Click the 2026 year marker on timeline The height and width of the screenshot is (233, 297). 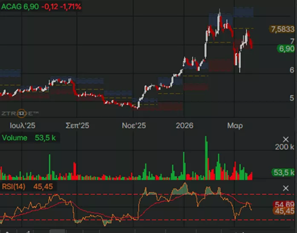[184, 126]
